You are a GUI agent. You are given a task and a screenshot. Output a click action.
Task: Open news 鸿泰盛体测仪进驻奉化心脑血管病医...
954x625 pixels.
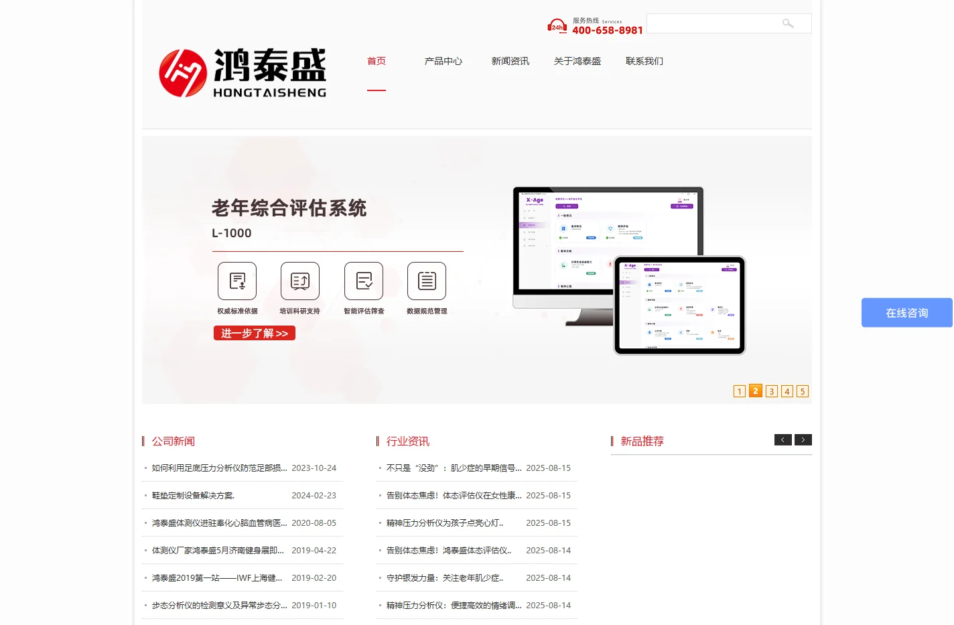[220, 523]
